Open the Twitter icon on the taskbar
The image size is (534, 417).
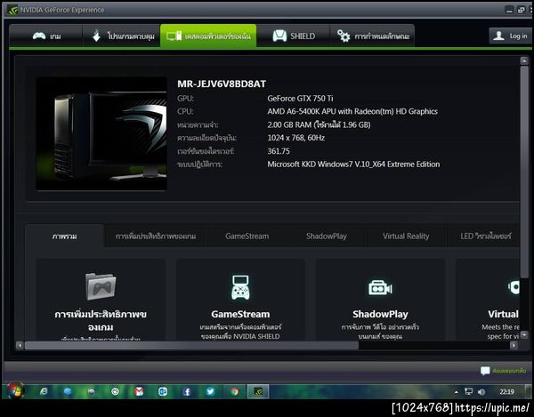(x=210, y=391)
